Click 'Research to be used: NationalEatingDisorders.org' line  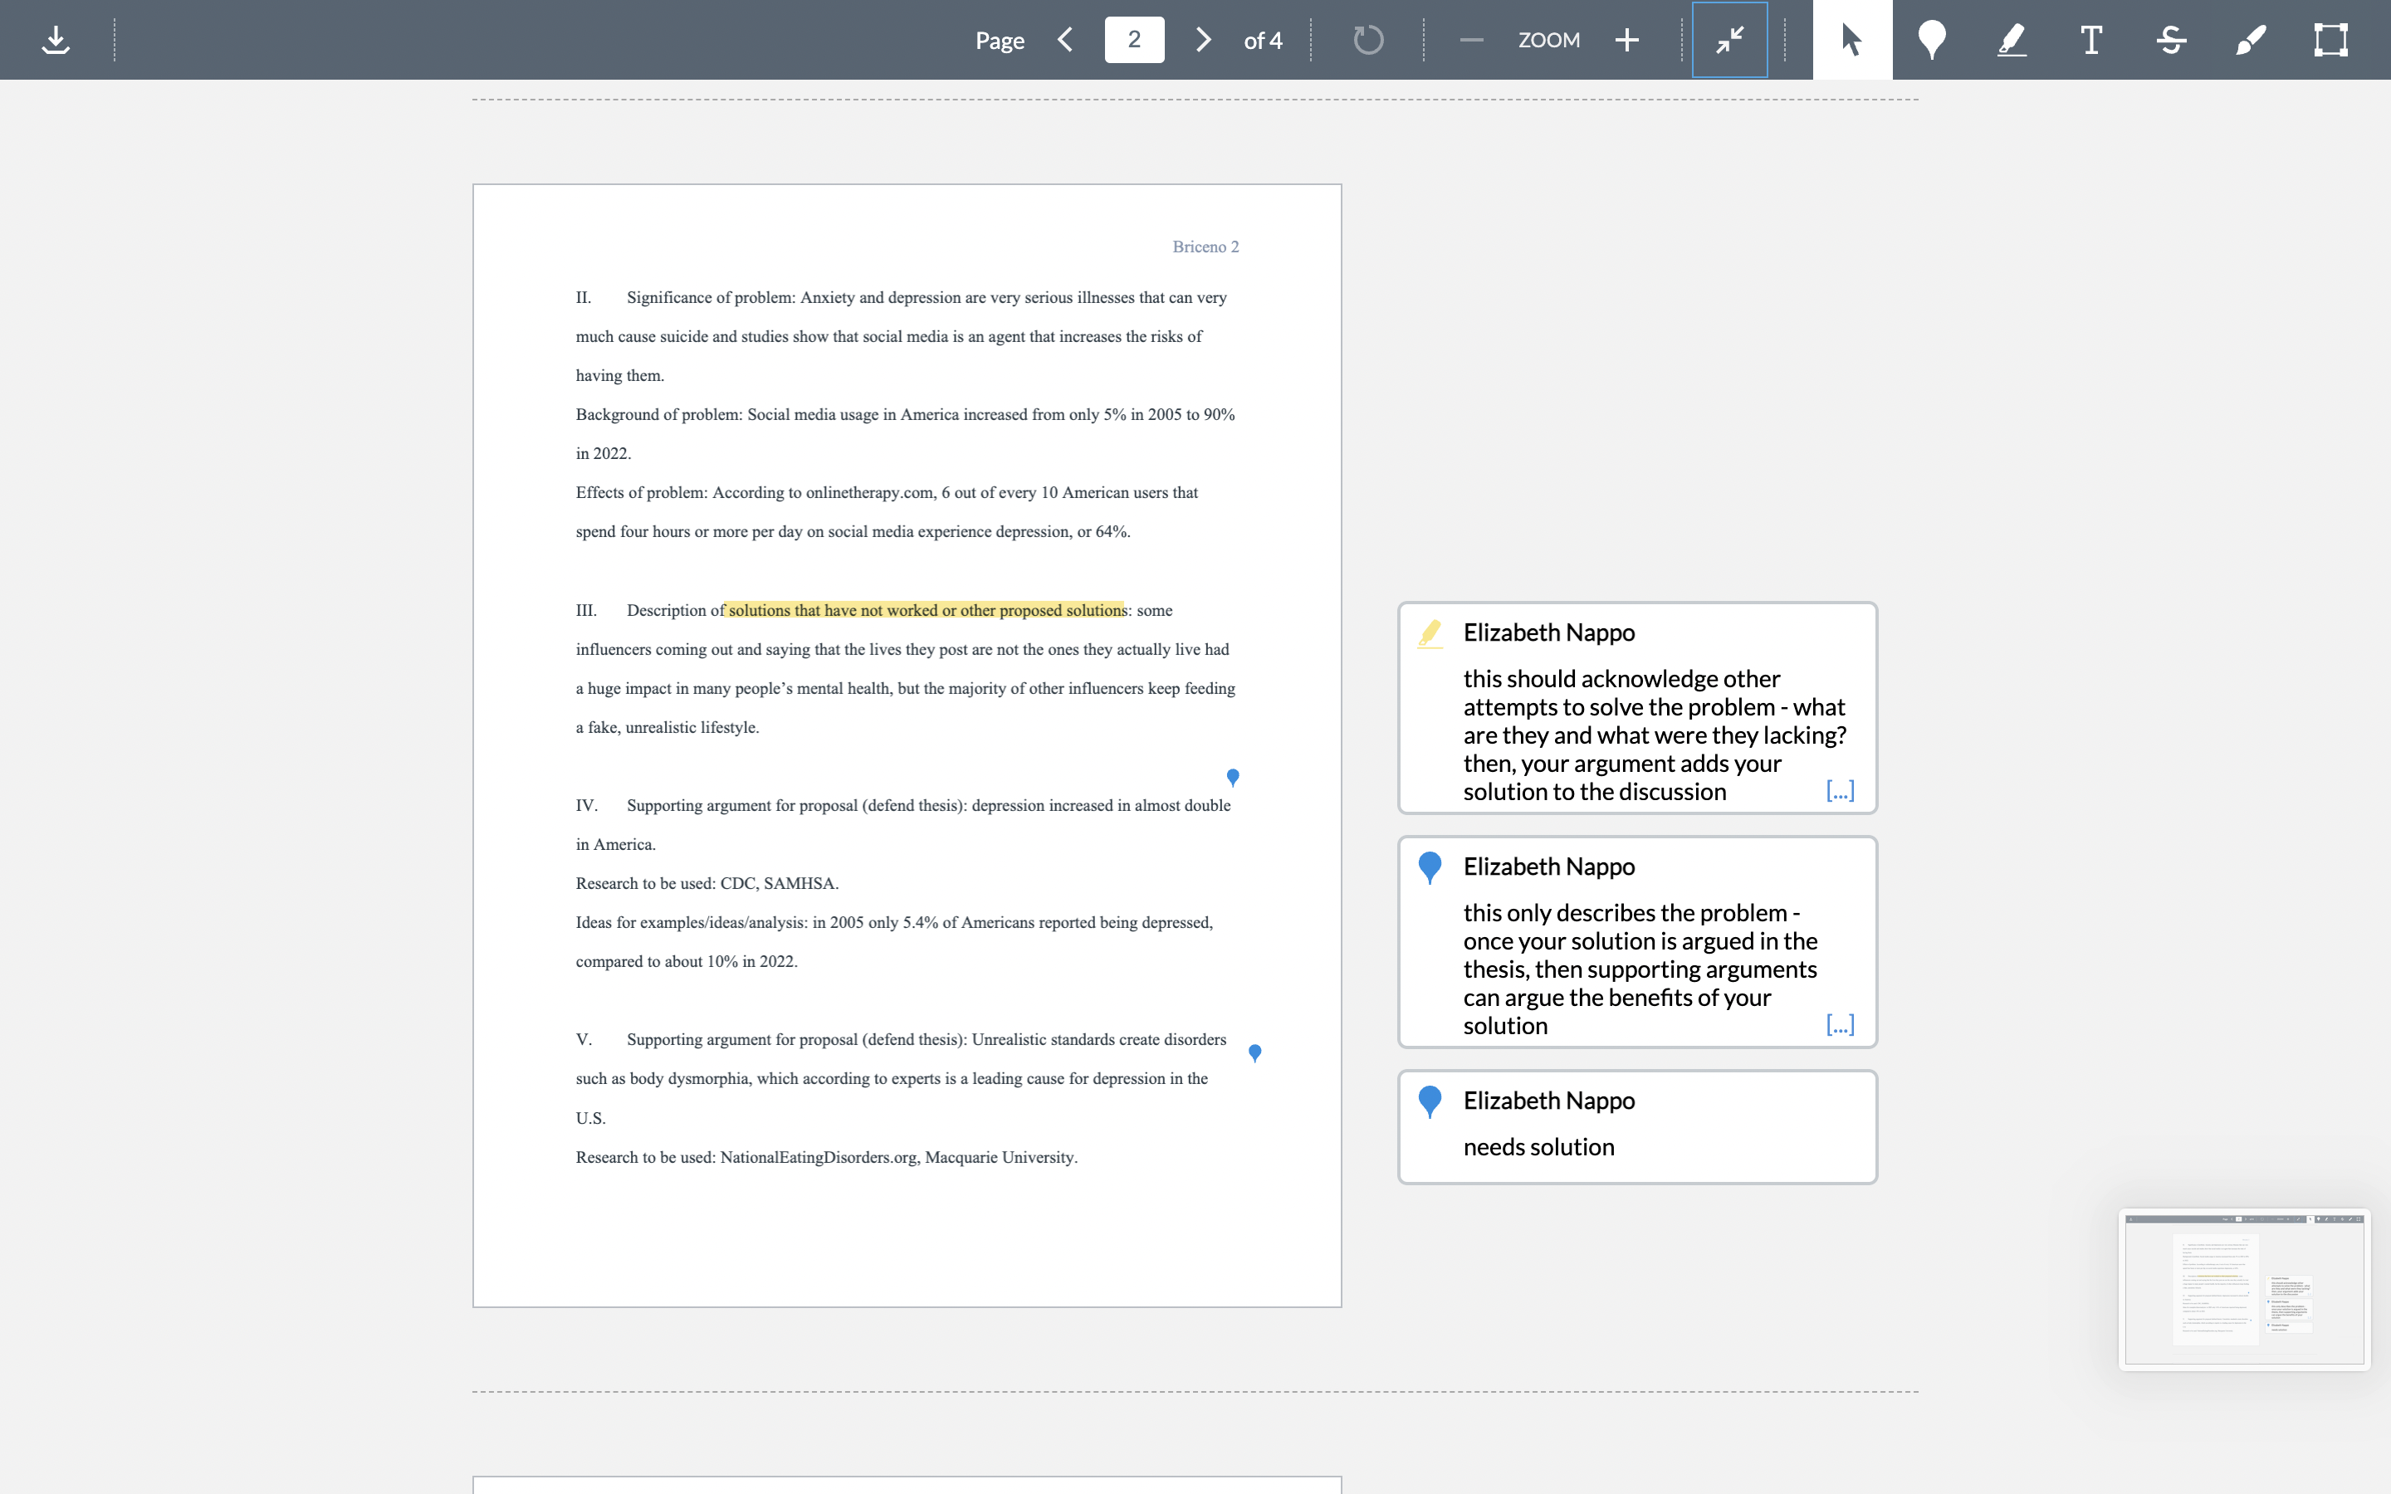tap(826, 1157)
